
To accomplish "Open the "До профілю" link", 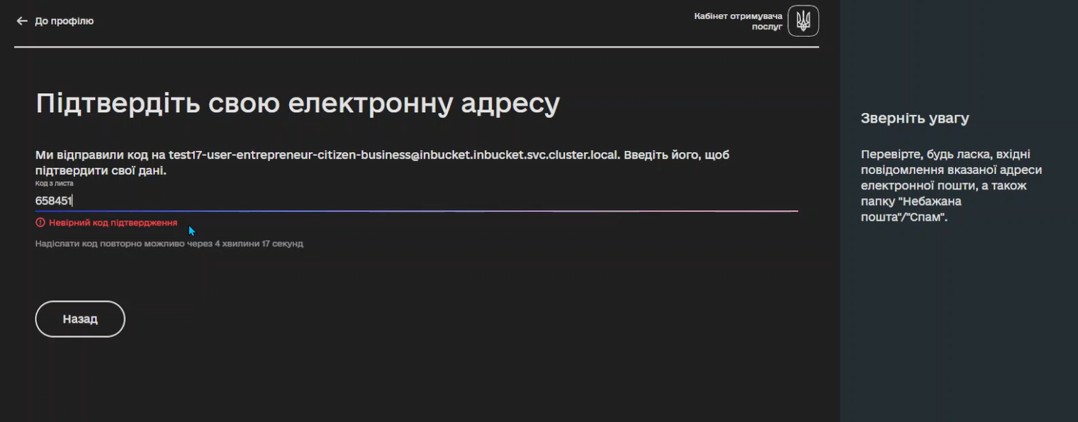I will pos(64,21).
